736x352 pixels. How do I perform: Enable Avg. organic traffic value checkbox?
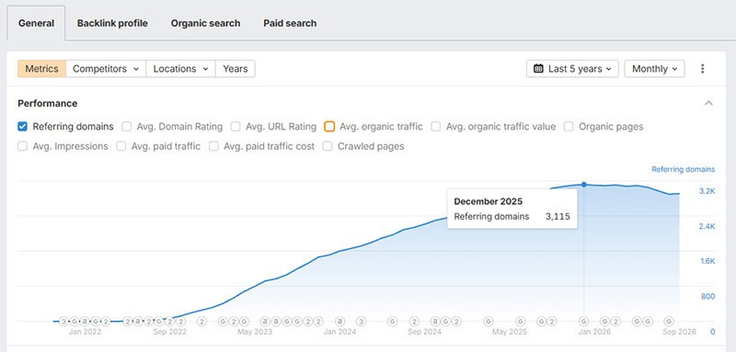[x=436, y=127]
